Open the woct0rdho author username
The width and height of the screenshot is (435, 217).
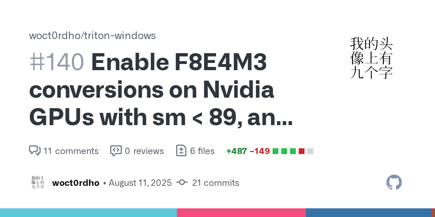[x=76, y=183]
